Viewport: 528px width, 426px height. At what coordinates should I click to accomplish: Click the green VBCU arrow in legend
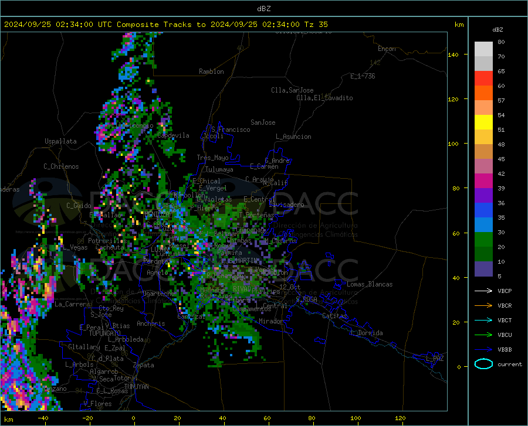(x=483, y=335)
